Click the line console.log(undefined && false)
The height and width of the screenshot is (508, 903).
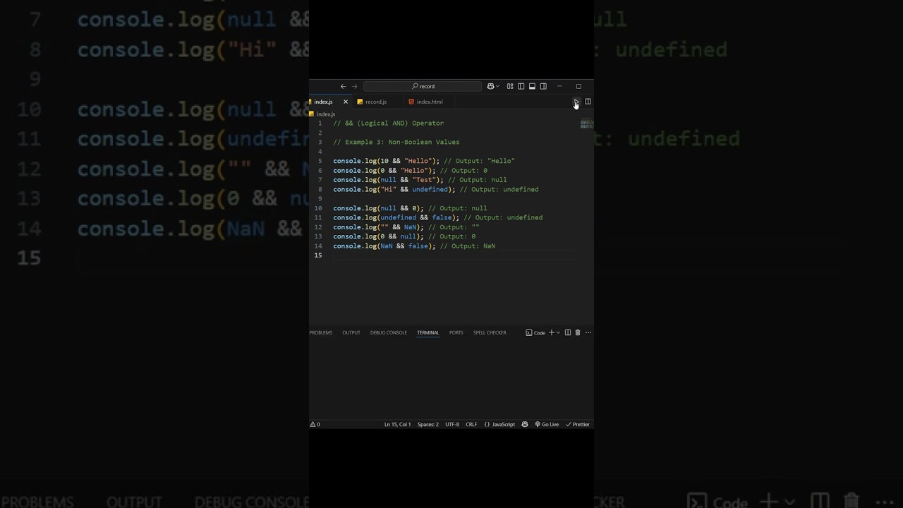point(438,217)
